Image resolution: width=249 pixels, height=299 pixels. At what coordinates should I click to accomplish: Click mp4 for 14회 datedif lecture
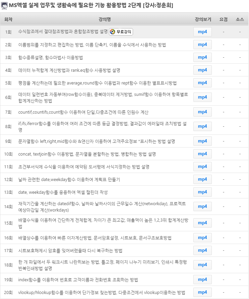(x=202, y=206)
